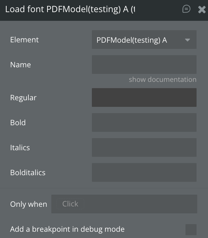208x238 pixels.
Task: Open the show documentation link
Action: click(162, 79)
